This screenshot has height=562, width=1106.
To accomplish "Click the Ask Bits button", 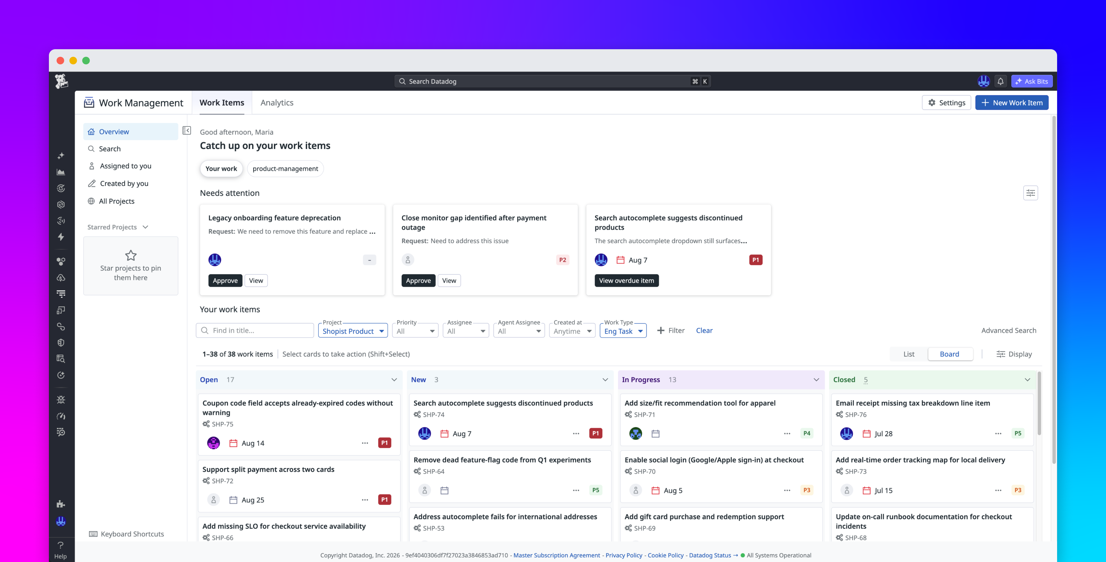I will 1032,81.
